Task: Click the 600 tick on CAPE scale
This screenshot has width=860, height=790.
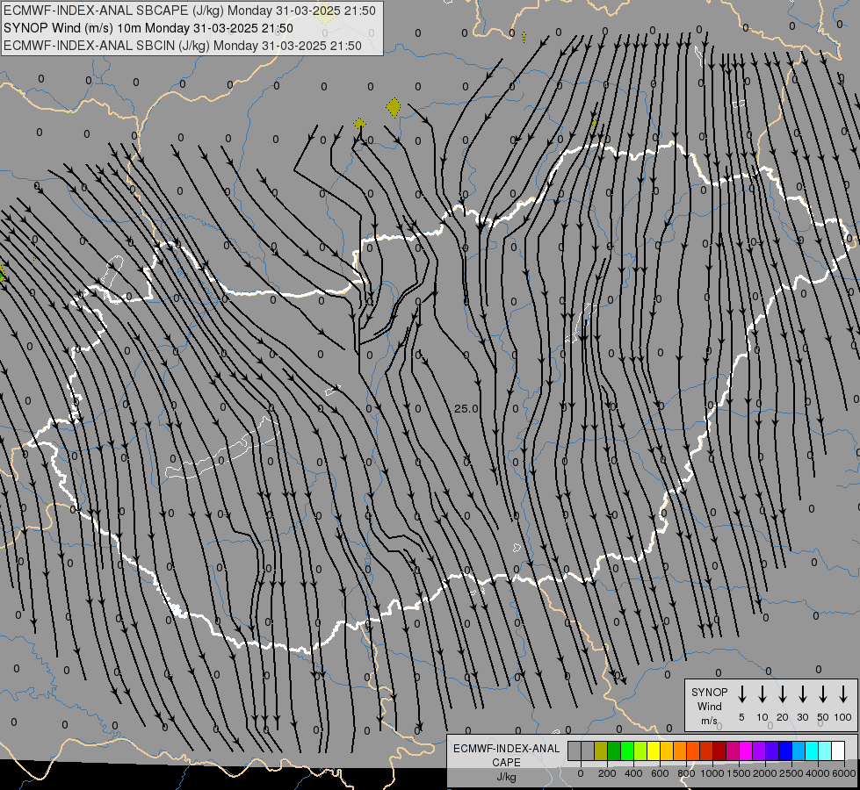Action: [x=660, y=773]
